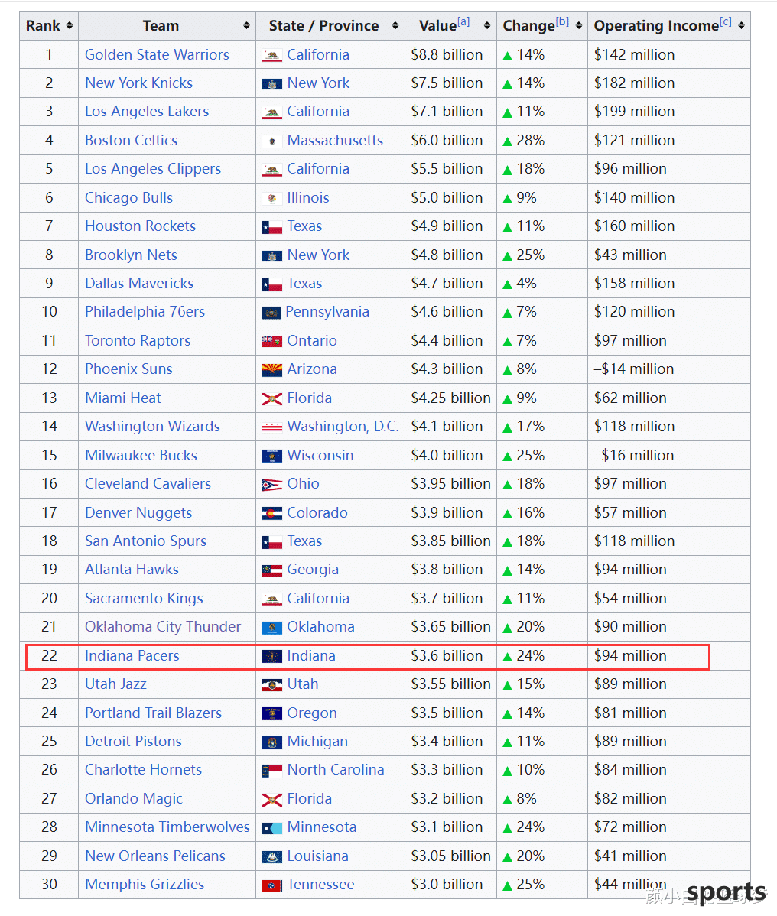Click the Value column sort arrows
Viewport: 777px width, 916px height.
tap(487, 26)
